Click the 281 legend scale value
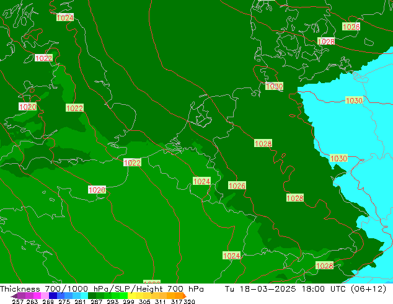The image size is (393, 304). tap(77, 302)
